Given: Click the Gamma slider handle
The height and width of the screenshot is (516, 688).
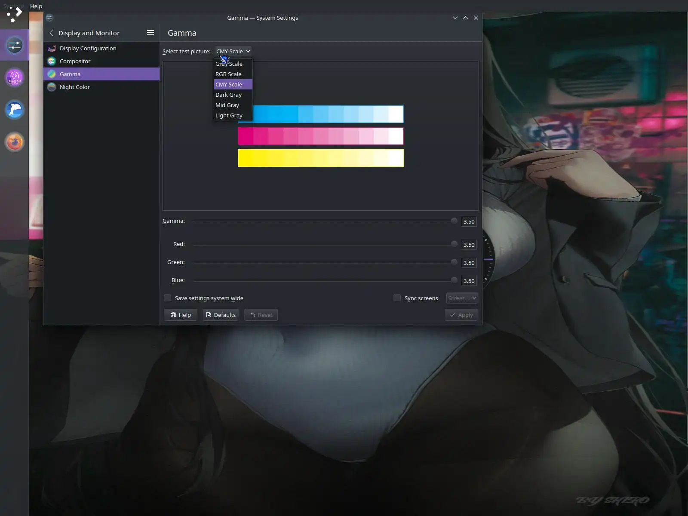Looking at the screenshot, I should pyautogui.click(x=454, y=221).
